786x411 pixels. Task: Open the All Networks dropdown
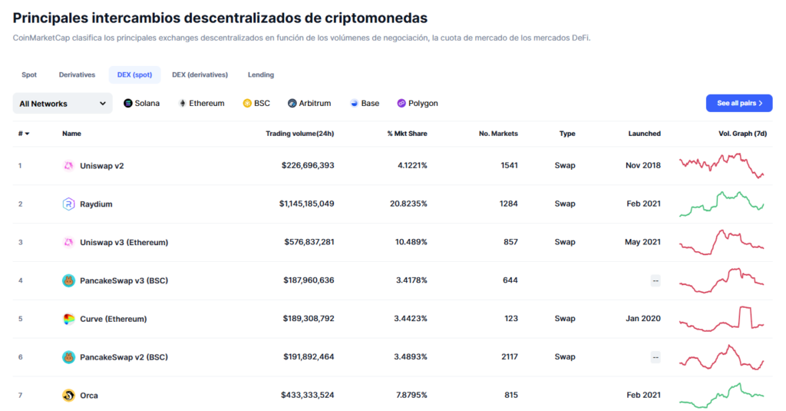tap(63, 104)
